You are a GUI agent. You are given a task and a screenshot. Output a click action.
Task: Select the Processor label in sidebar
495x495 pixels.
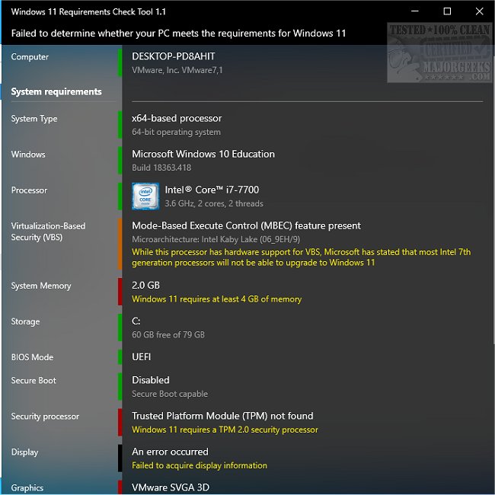(29, 190)
